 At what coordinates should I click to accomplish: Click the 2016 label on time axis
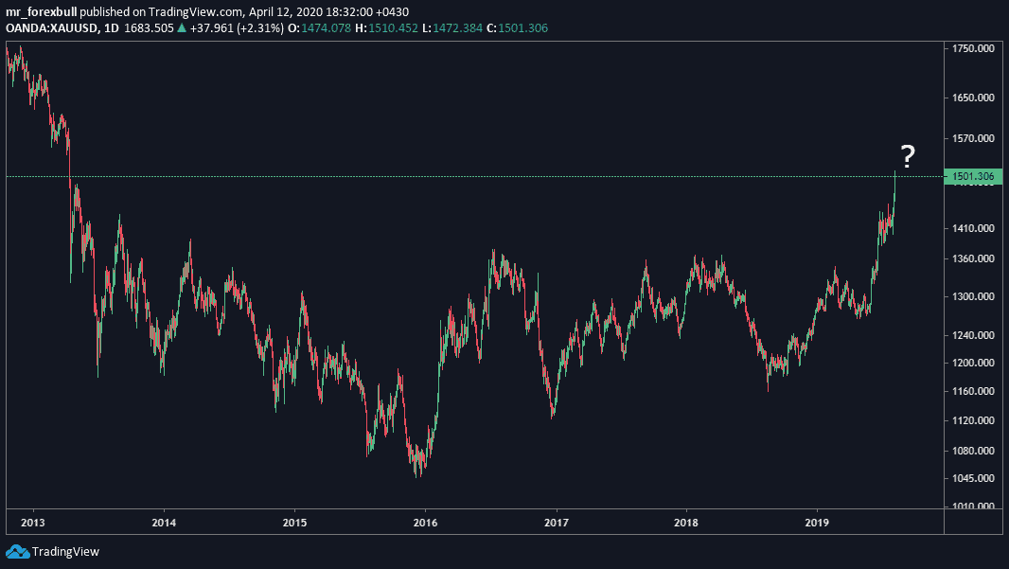coord(426,522)
